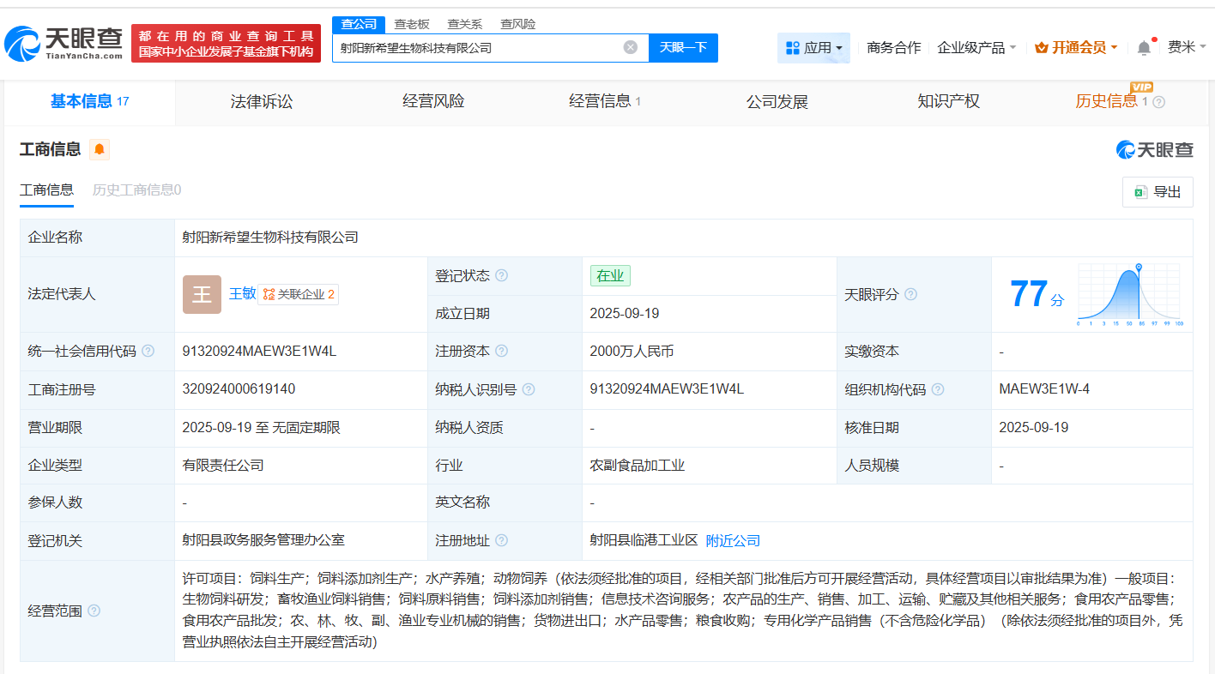Click the help icon next to 历史信息 tab
This screenshot has height=674, width=1215.
(1158, 102)
